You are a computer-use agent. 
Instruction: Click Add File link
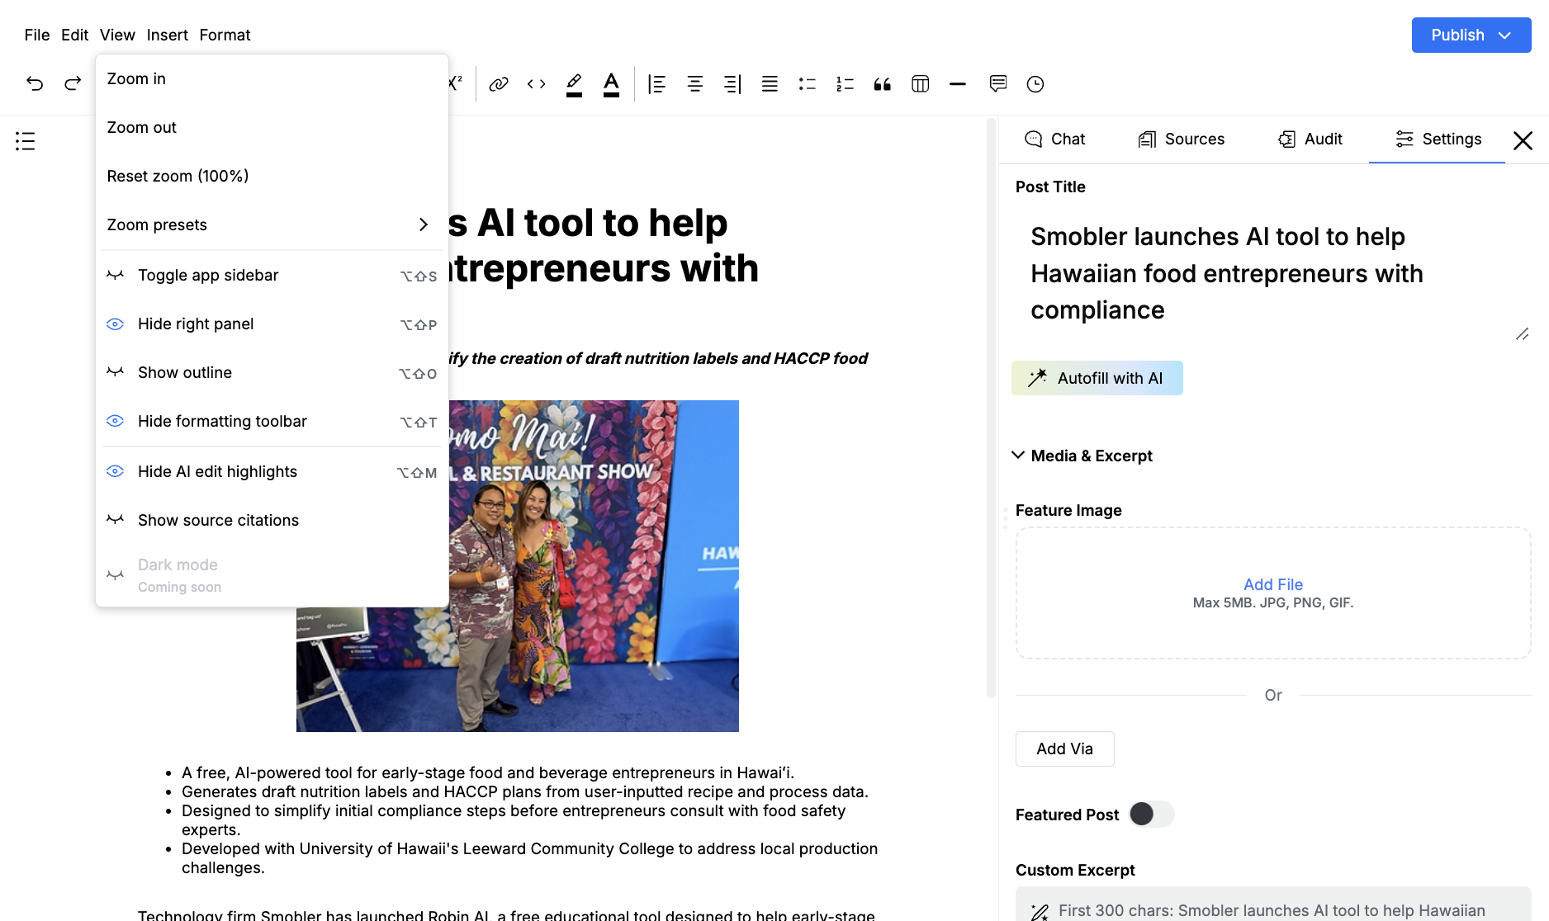coord(1273,584)
